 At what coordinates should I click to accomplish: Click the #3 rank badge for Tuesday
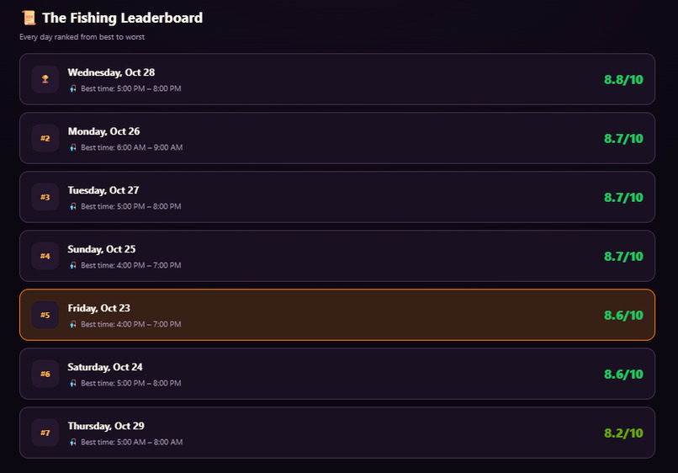[45, 197]
